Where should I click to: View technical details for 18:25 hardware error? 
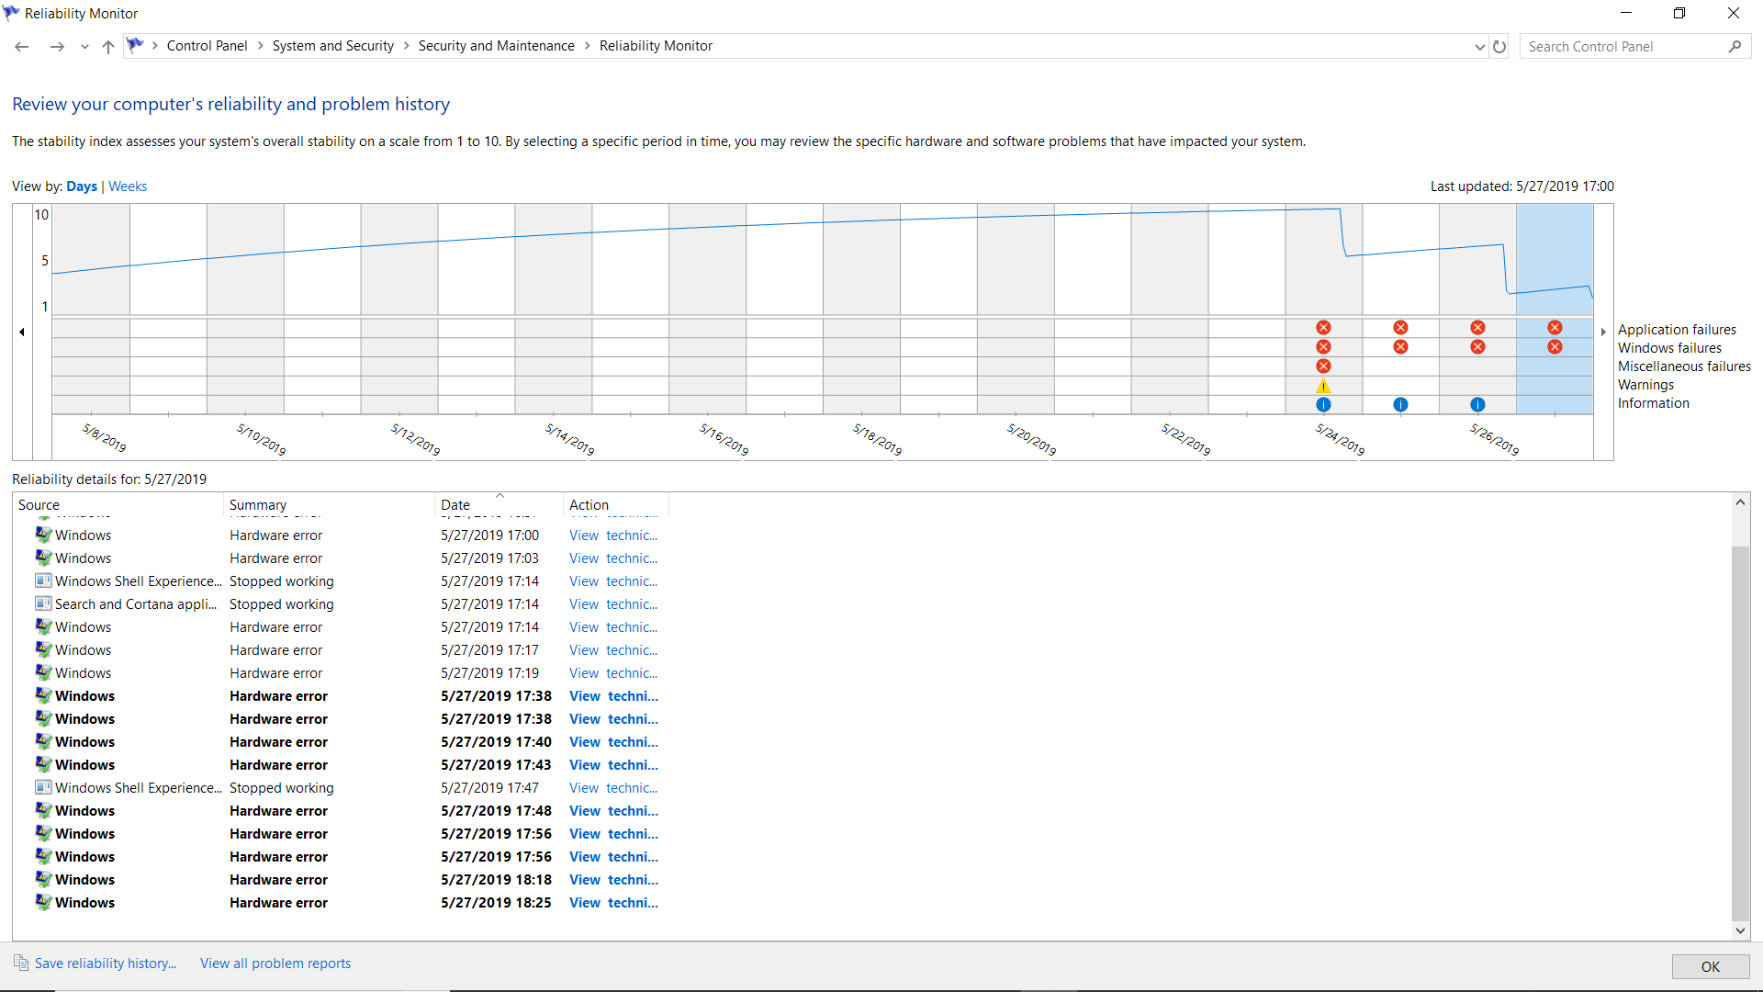point(613,903)
